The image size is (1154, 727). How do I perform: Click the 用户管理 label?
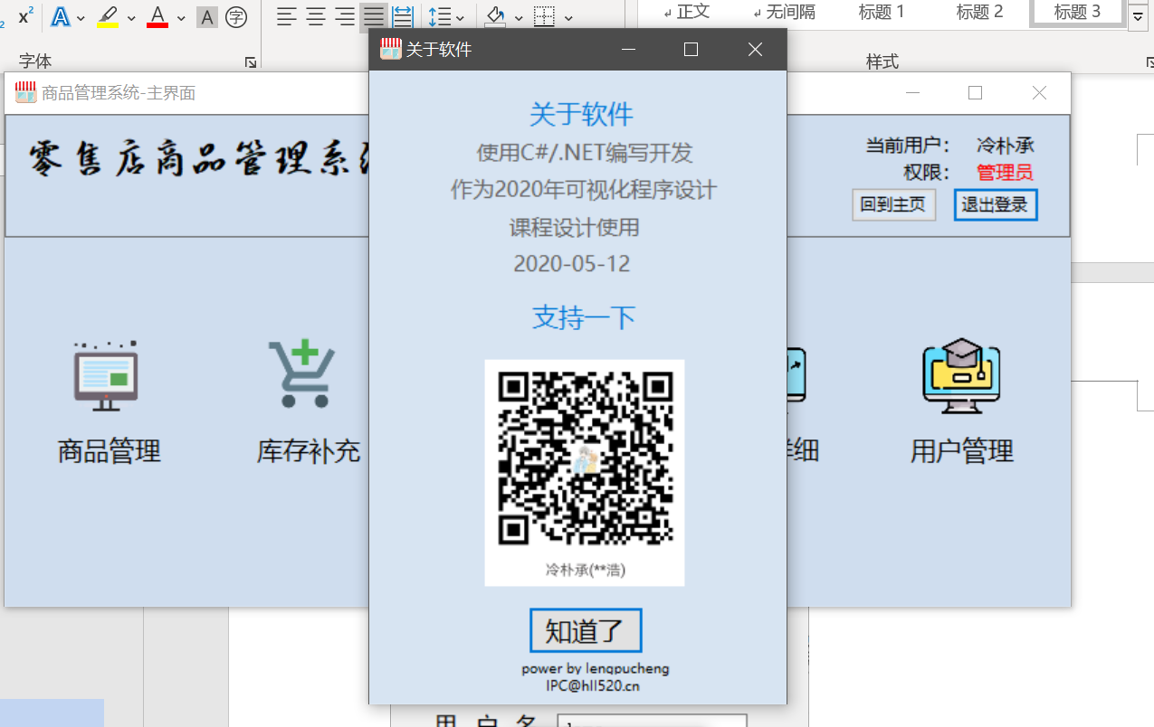point(962,451)
